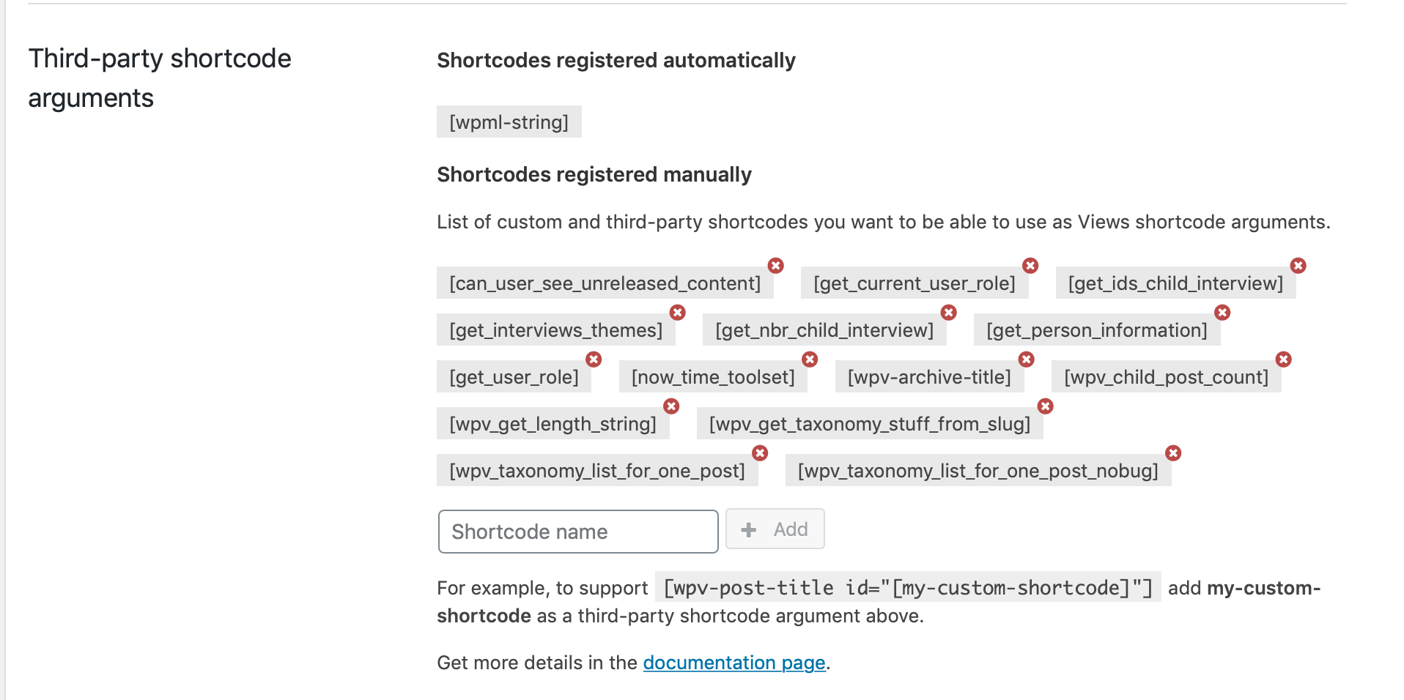Screen dimensions: 1404x700
Task: Remove the wpv_get_length_string shortcode
Action: (x=671, y=406)
